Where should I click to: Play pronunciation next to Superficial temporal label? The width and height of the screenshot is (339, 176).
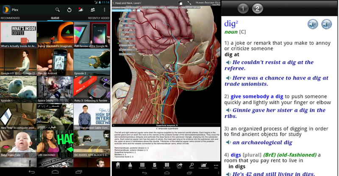(134, 10)
